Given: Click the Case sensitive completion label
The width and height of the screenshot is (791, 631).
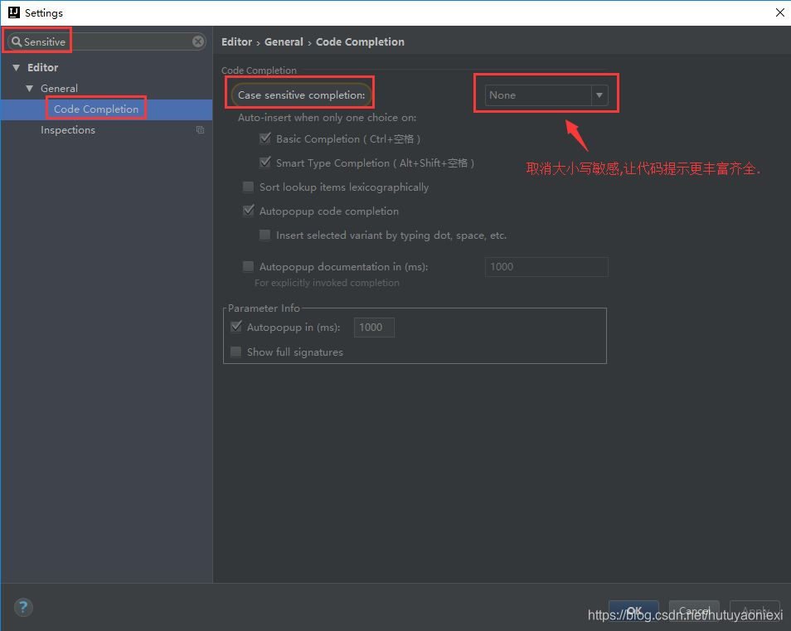Looking at the screenshot, I should point(301,95).
